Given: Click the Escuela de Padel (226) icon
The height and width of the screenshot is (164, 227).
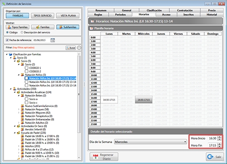Looking at the screenshot, I should coord(19,133).
